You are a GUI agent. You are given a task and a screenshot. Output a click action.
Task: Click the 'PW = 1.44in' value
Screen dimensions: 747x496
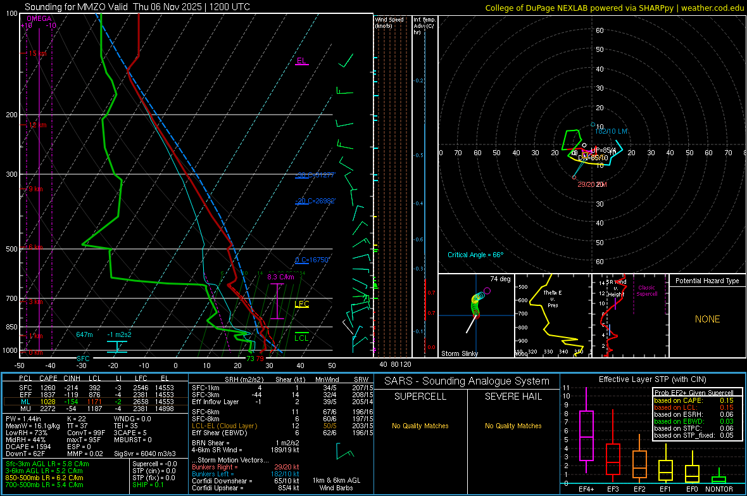coord(23,419)
